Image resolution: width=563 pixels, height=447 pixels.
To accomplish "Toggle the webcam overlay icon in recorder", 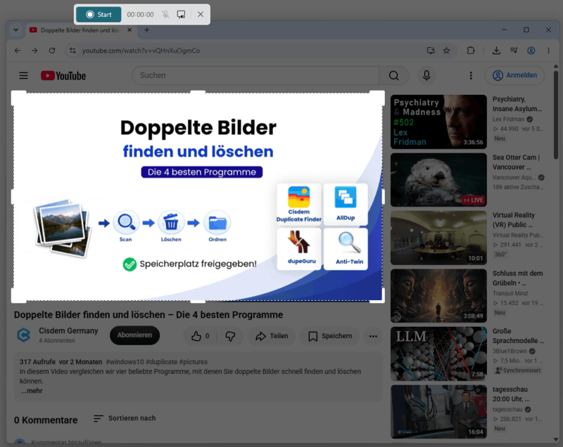I will (x=182, y=14).
